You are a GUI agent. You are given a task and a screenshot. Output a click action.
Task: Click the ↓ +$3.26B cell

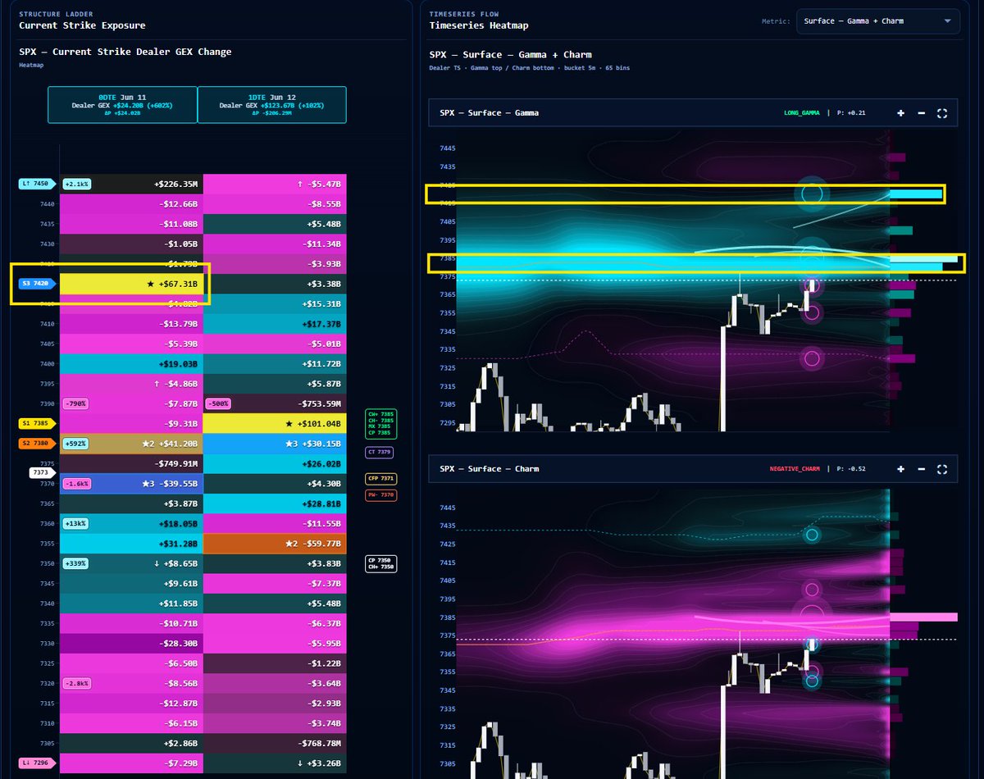[275, 763]
